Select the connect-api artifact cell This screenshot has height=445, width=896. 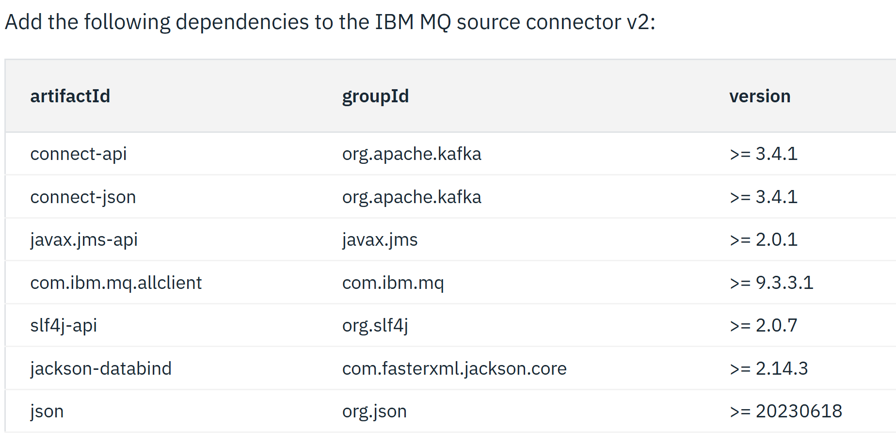click(x=79, y=154)
